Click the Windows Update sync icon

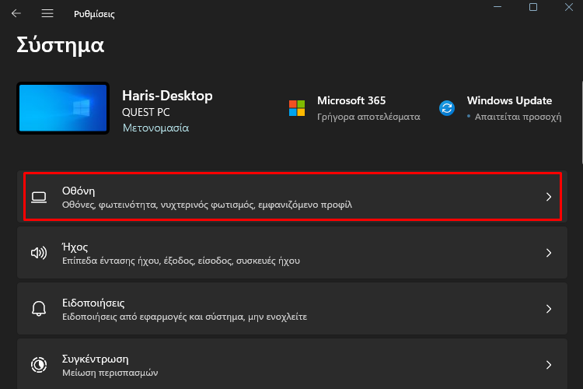click(x=446, y=108)
